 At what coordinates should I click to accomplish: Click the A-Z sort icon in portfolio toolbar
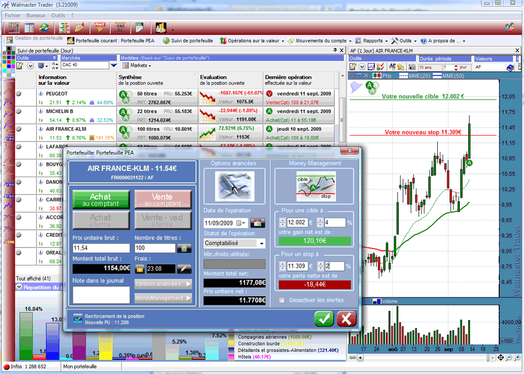coord(55,66)
